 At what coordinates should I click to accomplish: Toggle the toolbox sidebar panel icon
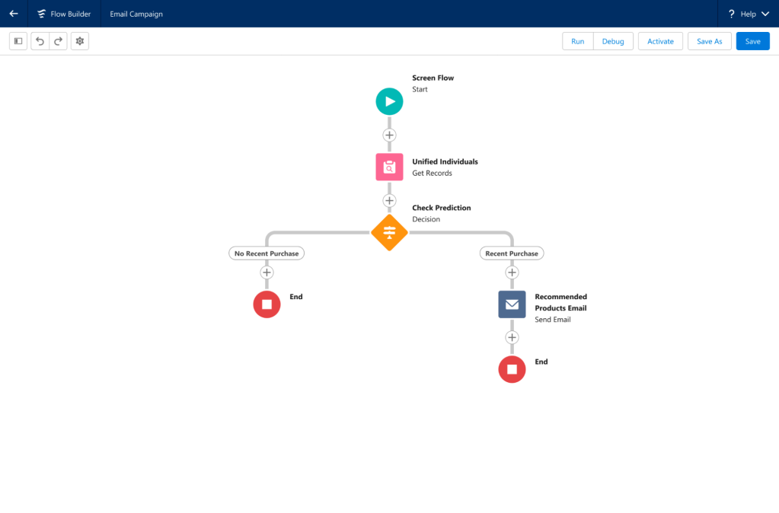[18, 41]
